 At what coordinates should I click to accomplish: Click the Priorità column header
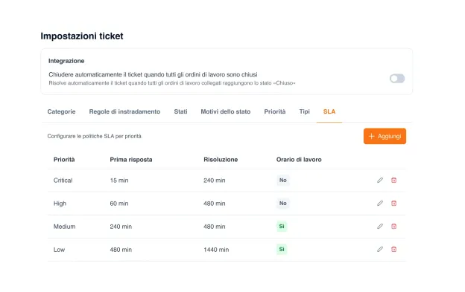click(x=64, y=160)
